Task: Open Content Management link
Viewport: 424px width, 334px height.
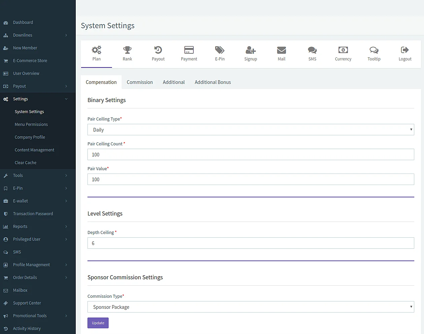Action: point(35,150)
